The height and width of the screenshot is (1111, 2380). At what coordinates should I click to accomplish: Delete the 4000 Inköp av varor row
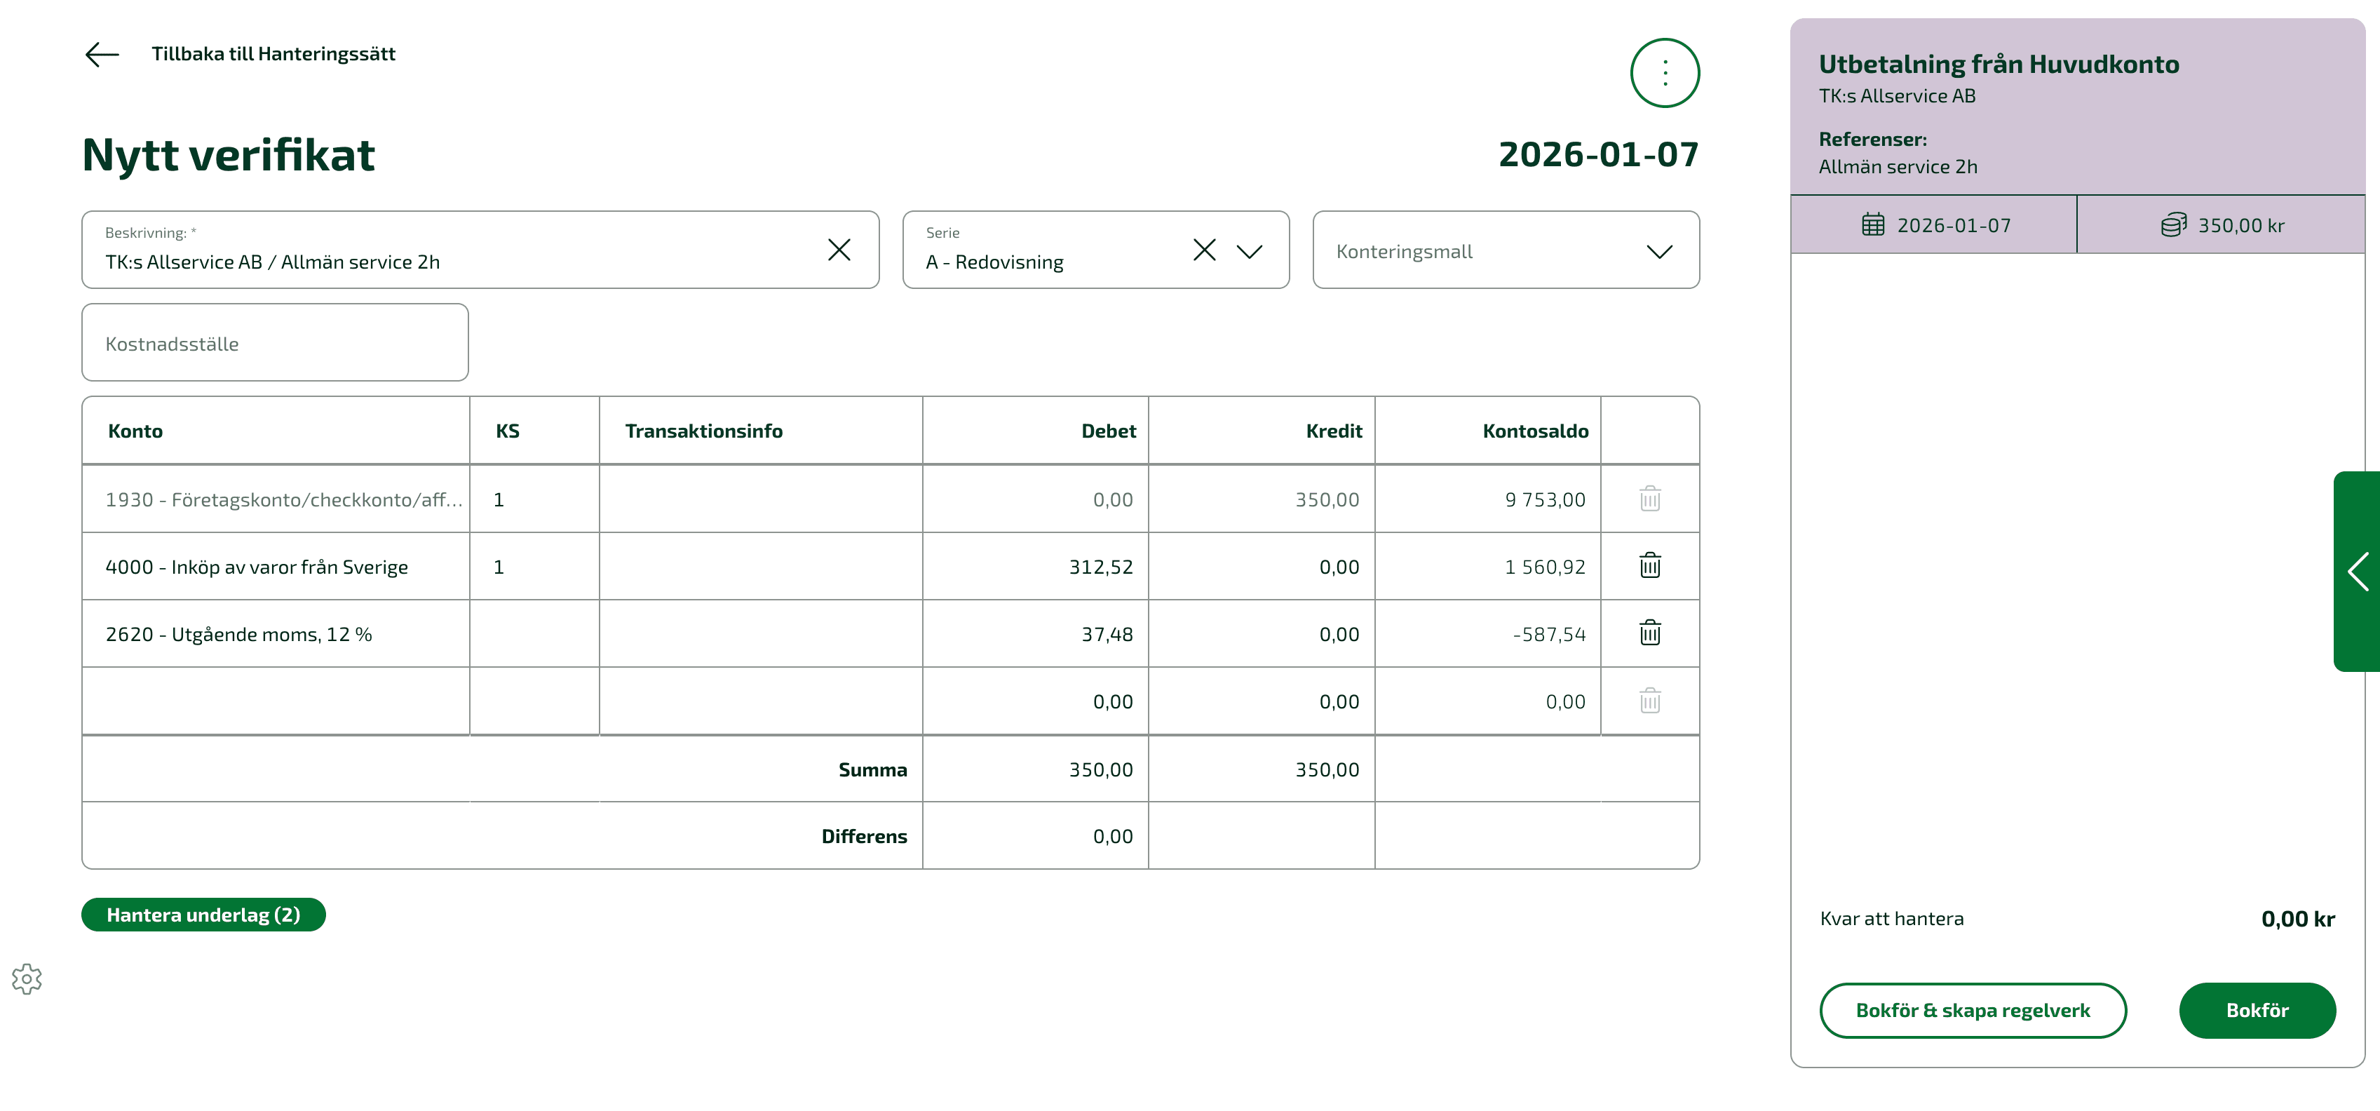click(1649, 565)
